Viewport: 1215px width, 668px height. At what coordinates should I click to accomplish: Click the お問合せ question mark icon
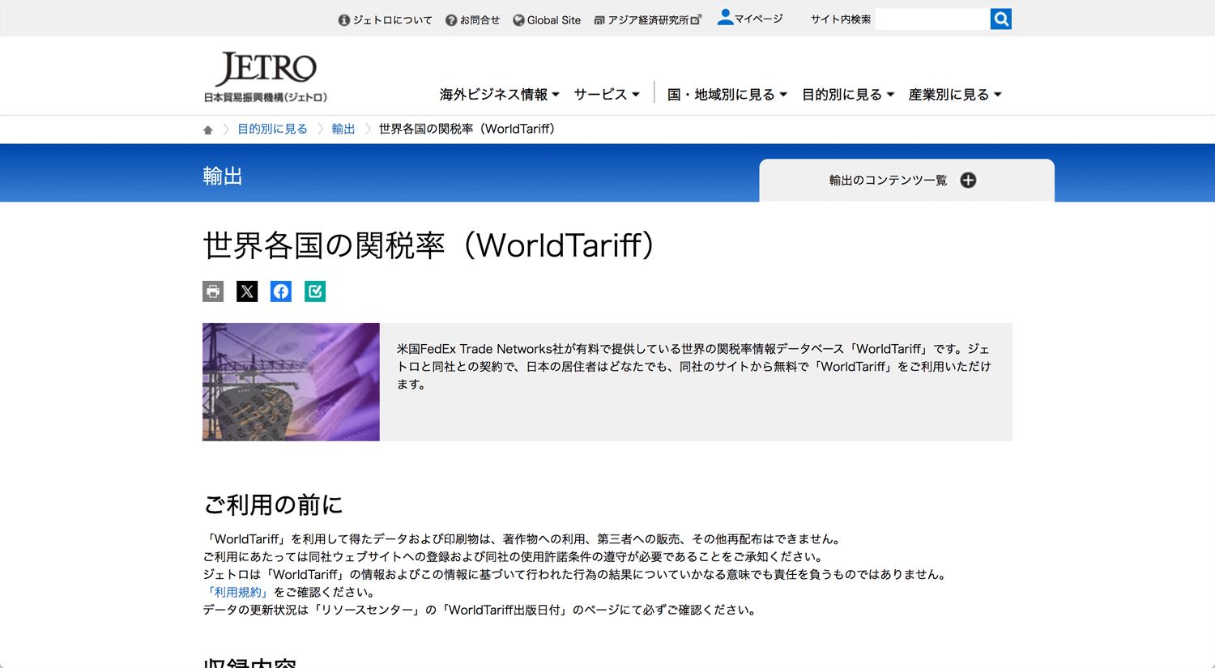pyautogui.click(x=451, y=20)
